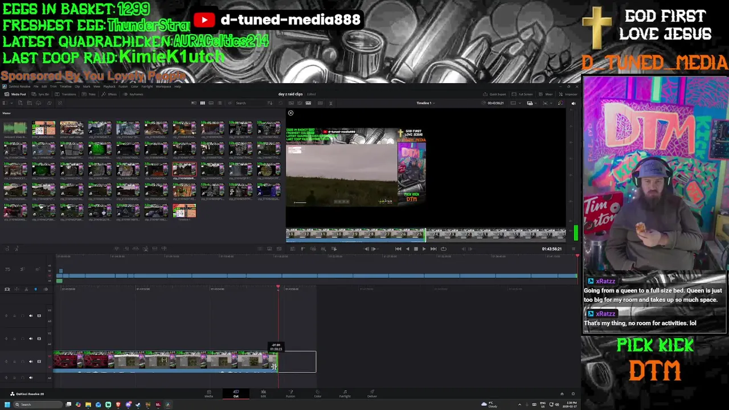This screenshot has width=729, height=410.
Task: Open the Fairlight menu in menu bar
Action: 147,87
